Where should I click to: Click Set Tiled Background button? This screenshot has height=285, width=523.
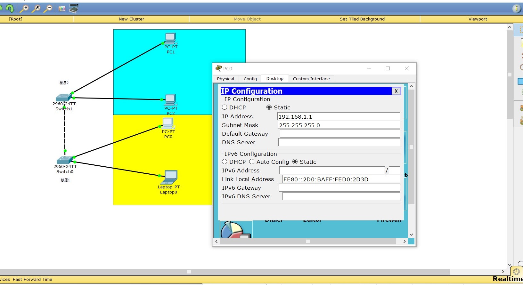[x=362, y=19]
